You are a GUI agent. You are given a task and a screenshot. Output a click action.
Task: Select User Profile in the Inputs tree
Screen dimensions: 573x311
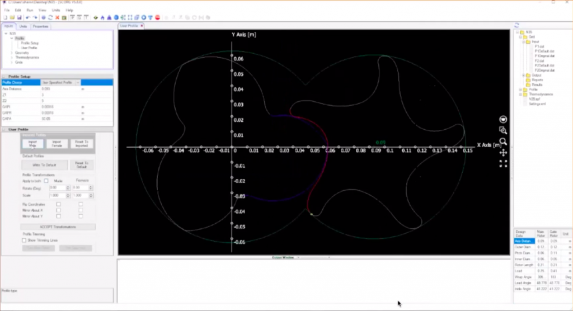pyautogui.click(x=29, y=48)
